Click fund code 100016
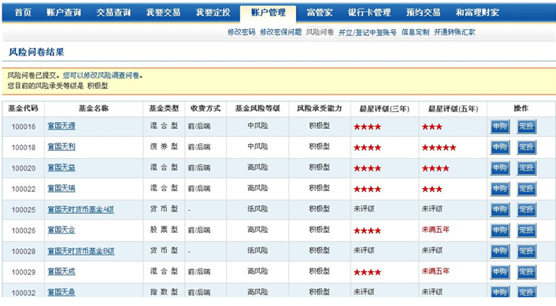 tap(24, 127)
